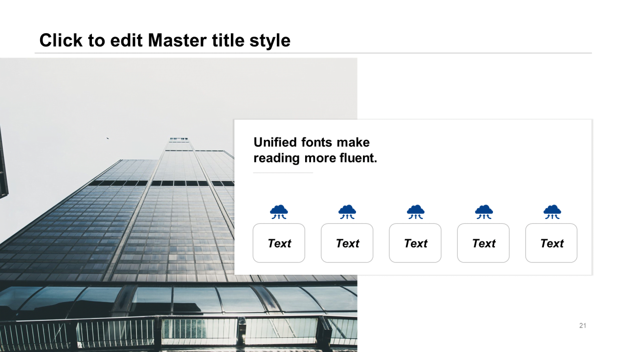The image size is (626, 352).
Task: Click the rightmost rounded Text box
Action: coord(551,243)
